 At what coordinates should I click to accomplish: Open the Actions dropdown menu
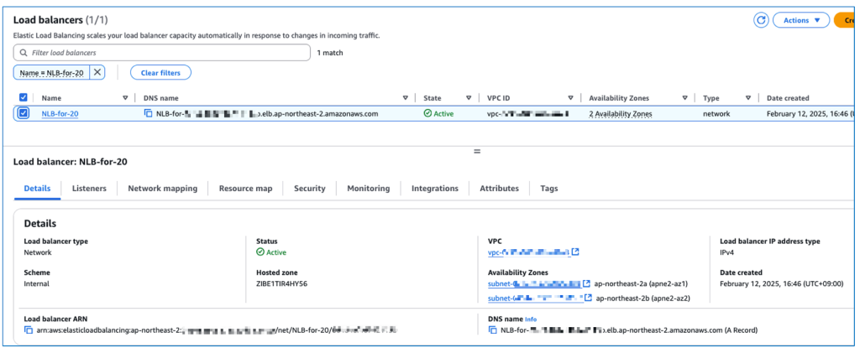pos(801,20)
